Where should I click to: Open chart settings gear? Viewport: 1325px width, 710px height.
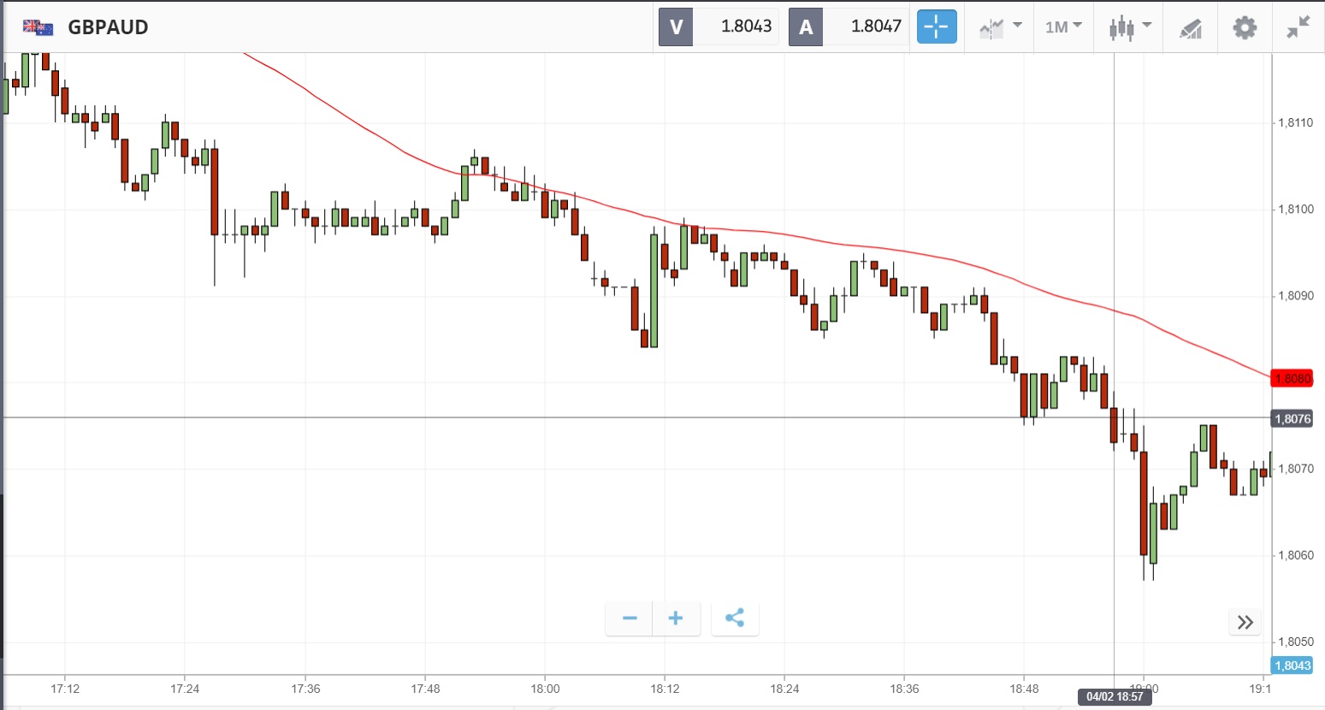click(1245, 27)
